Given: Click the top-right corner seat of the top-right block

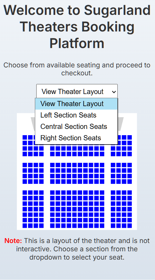Looking at the screenshot, I should click(129, 137).
